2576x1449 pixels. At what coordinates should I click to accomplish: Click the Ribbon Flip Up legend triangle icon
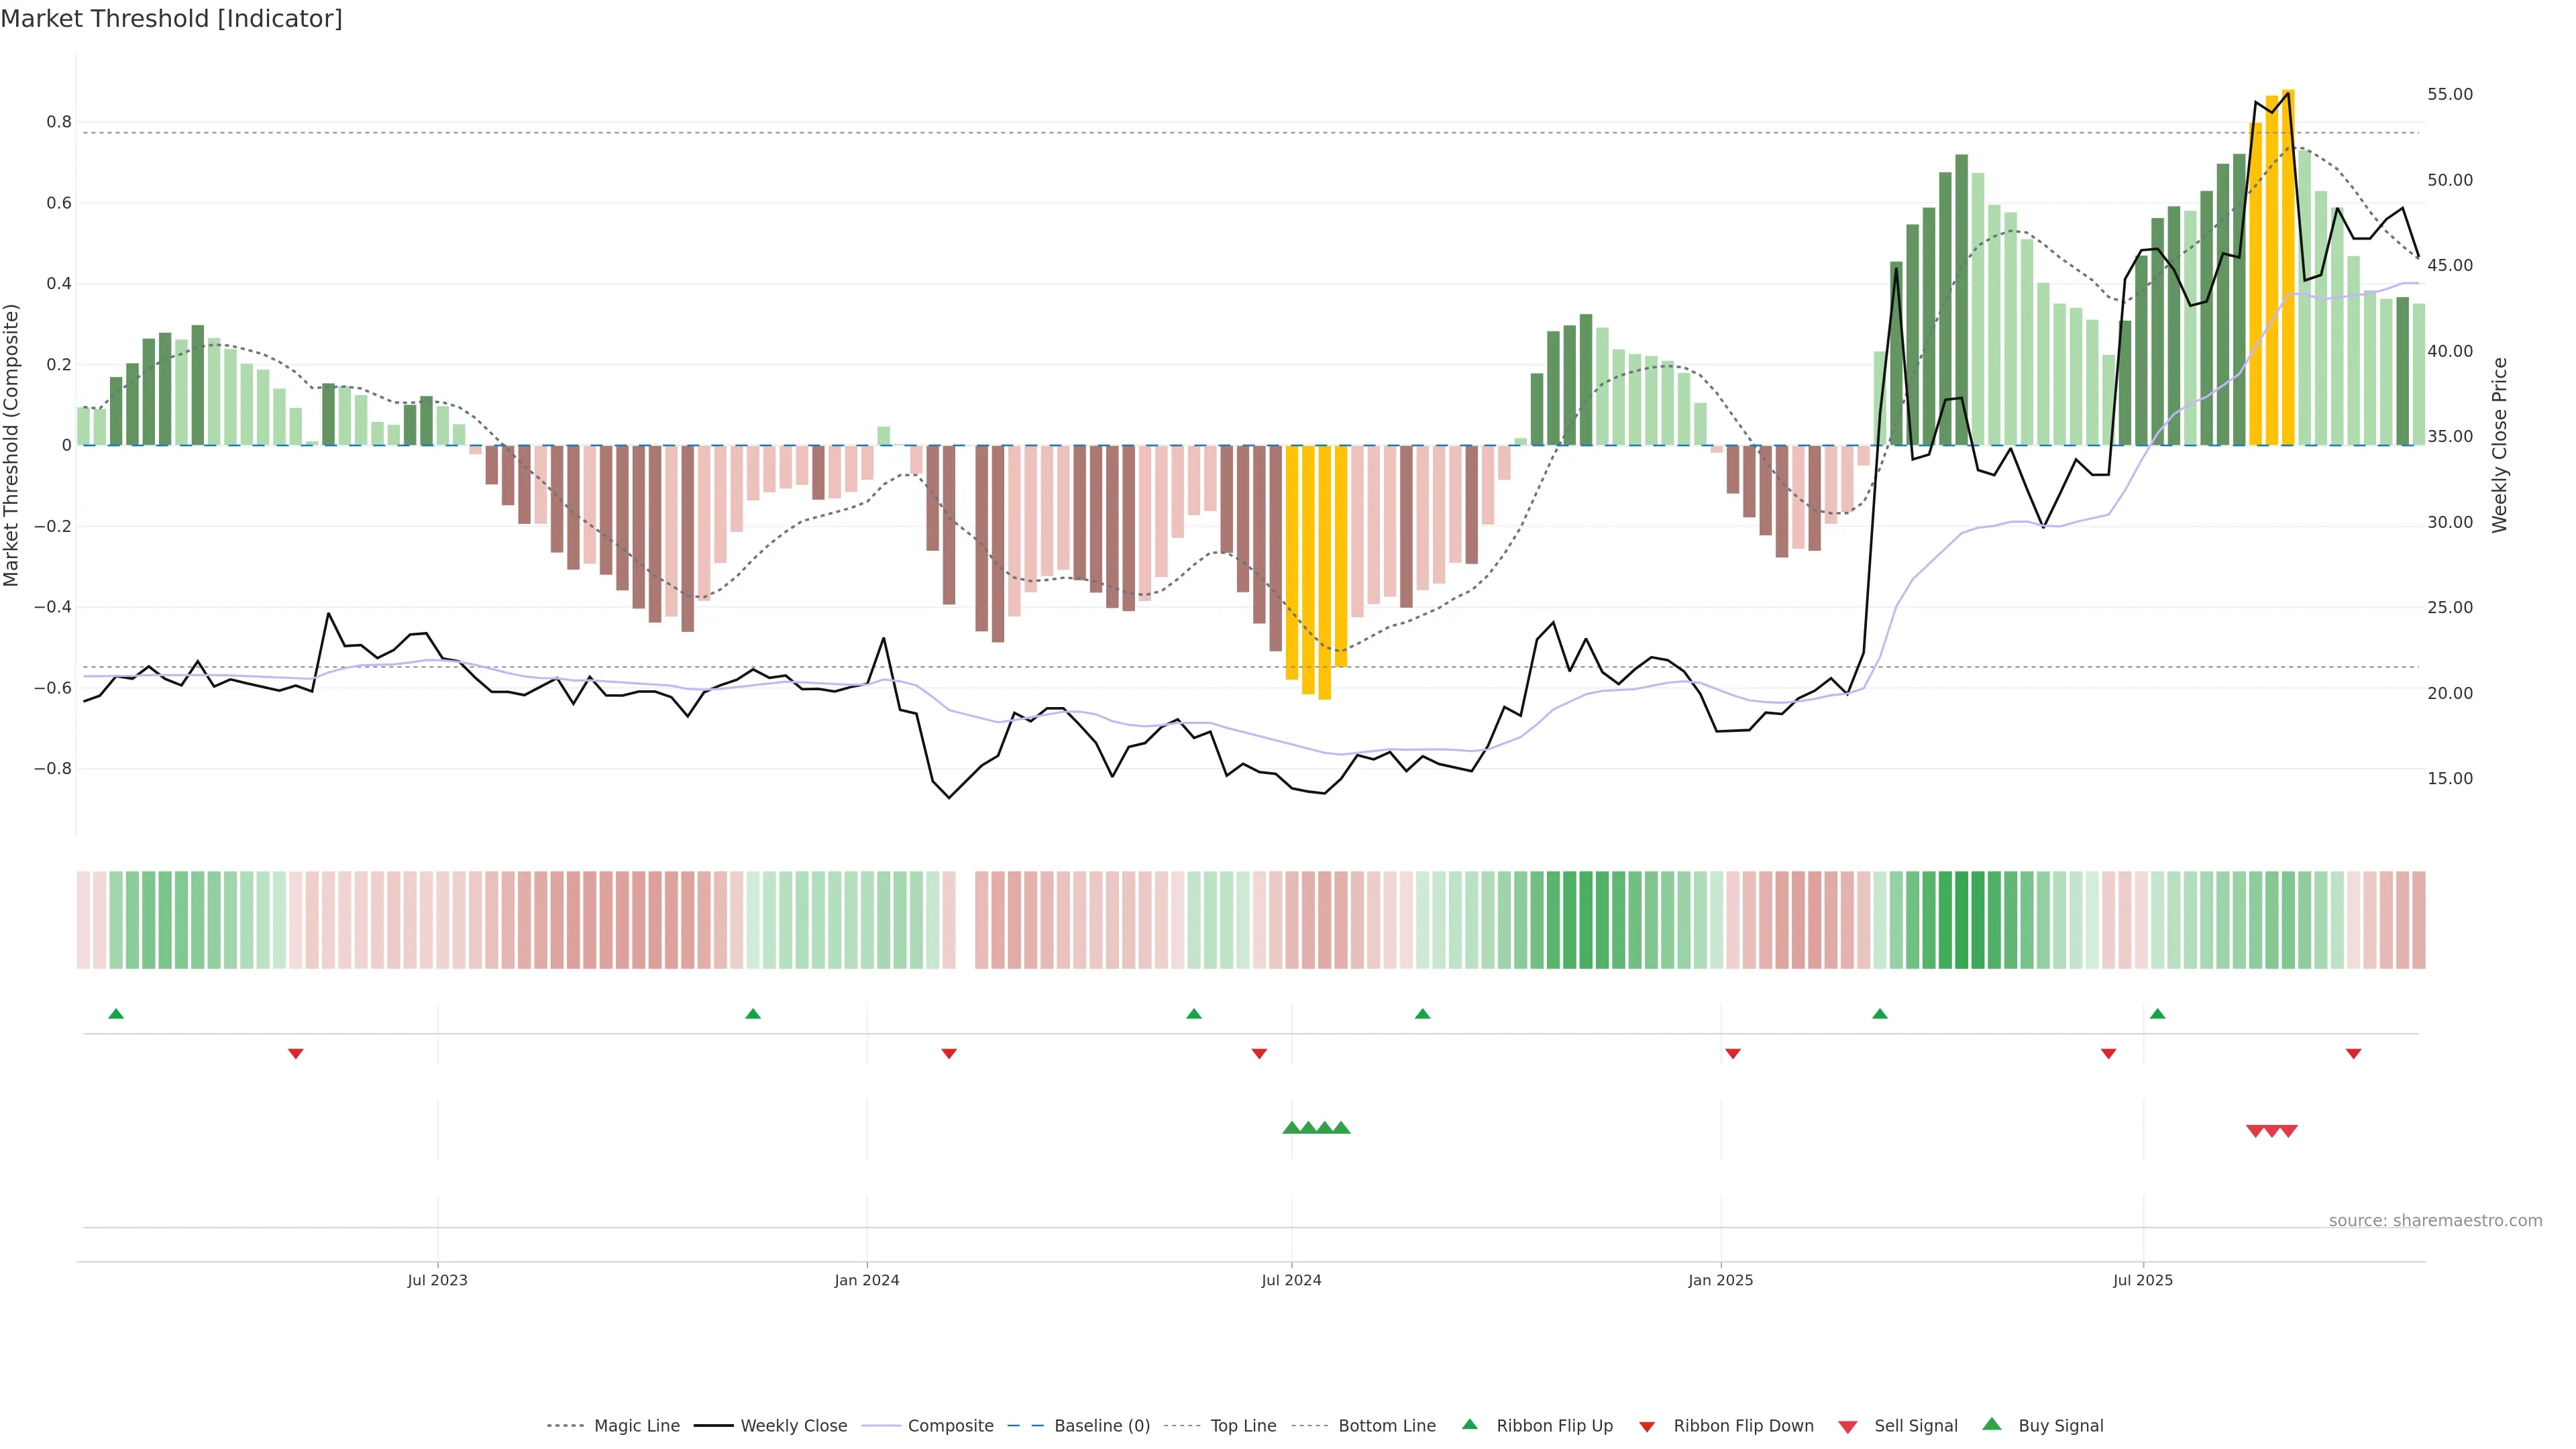pyautogui.click(x=1469, y=1424)
